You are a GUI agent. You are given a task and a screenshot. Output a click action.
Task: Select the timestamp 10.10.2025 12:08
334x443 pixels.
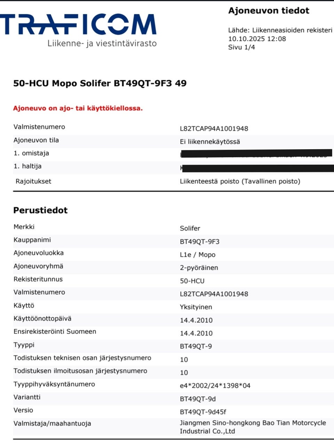click(257, 39)
